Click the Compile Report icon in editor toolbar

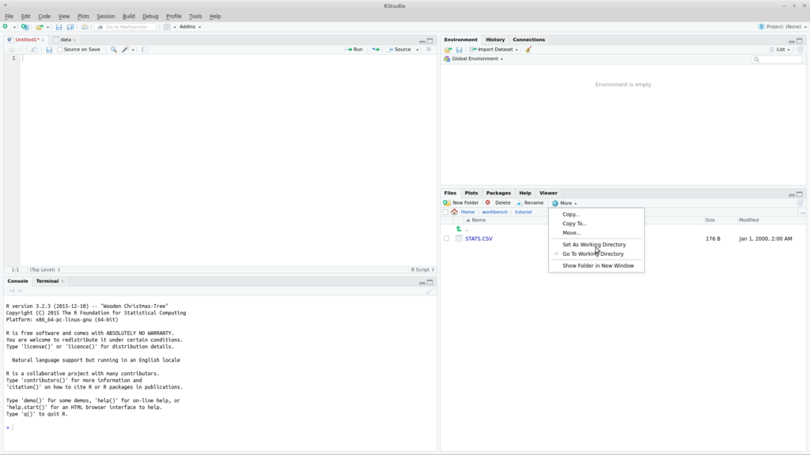146,49
